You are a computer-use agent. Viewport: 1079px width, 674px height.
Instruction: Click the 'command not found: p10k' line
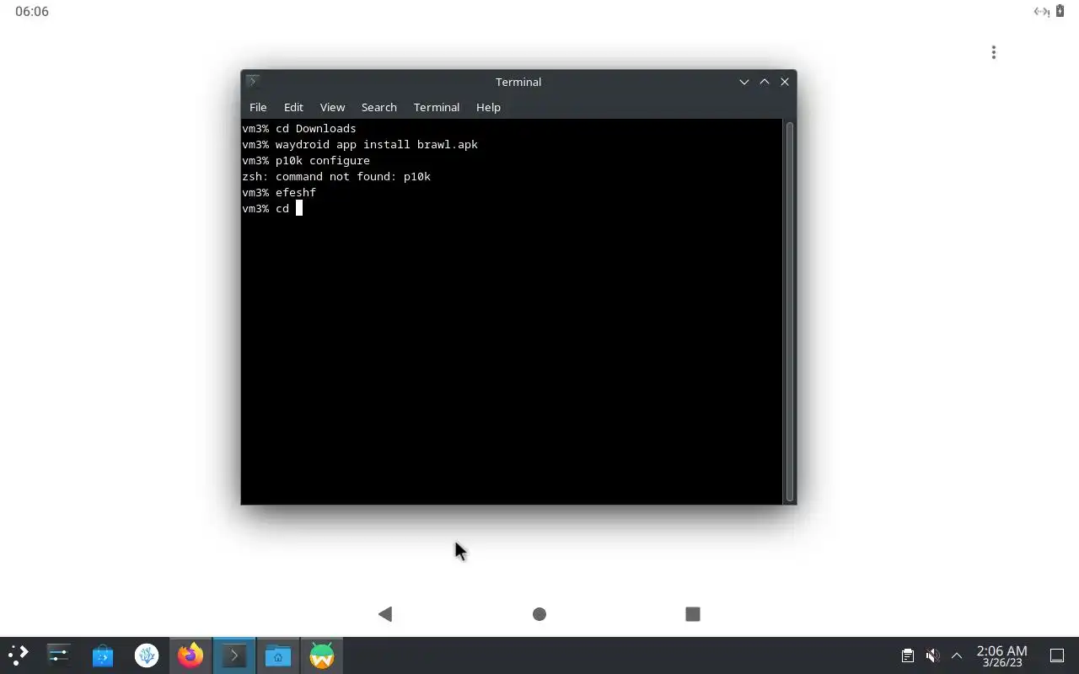pyautogui.click(x=336, y=176)
